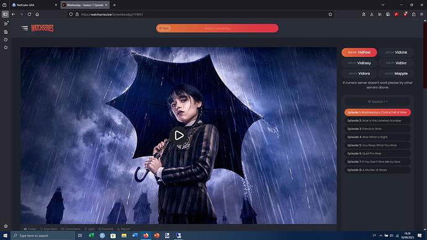Switch to the VidEasy server
Viewport: 427px width, 240px height.
click(359, 63)
